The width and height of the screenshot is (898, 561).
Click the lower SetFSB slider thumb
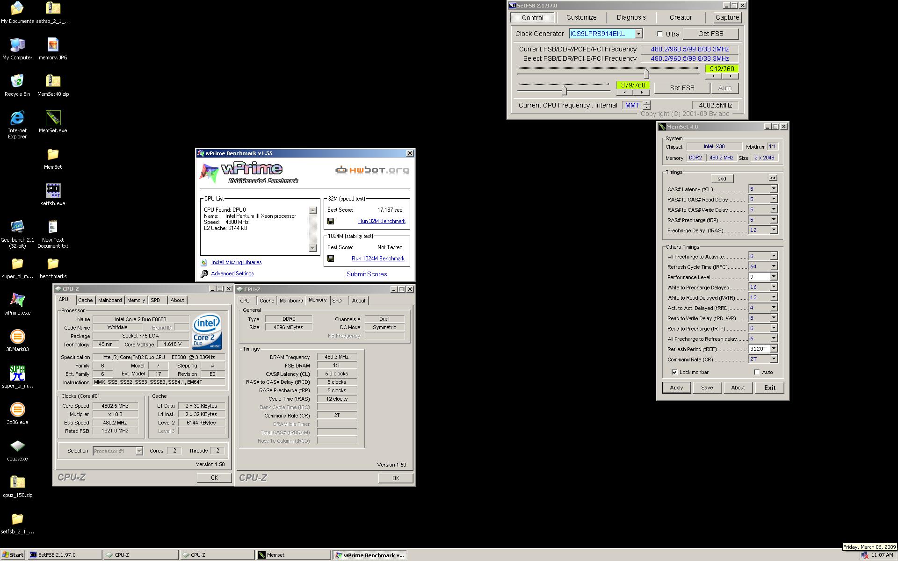click(x=564, y=90)
